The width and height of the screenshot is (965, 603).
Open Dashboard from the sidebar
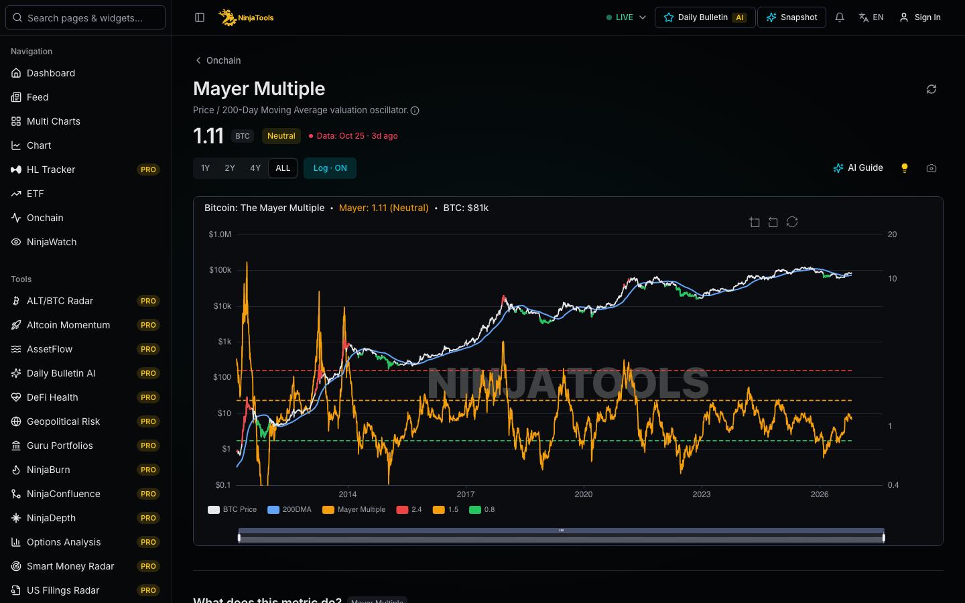pos(86,73)
